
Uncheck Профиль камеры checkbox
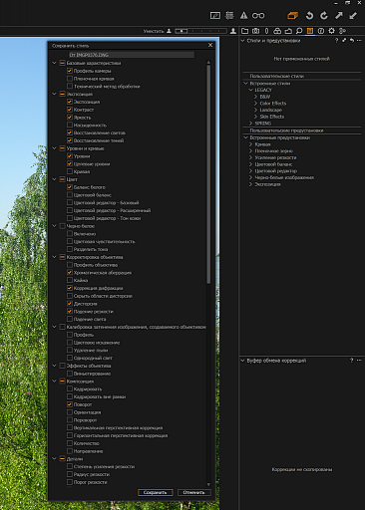[70, 71]
